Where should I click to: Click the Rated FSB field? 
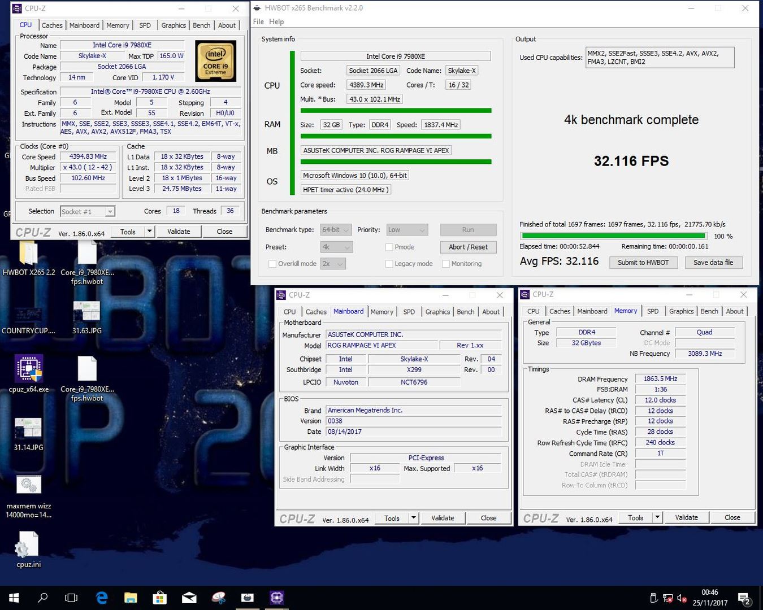click(x=88, y=189)
